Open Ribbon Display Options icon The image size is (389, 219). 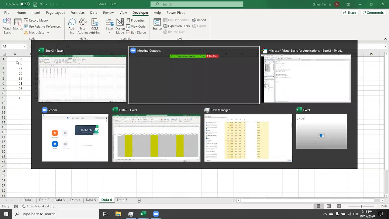pos(348,4)
